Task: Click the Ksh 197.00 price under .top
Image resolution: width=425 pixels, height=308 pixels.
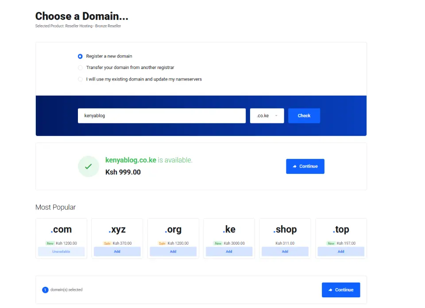Action: pos(346,243)
